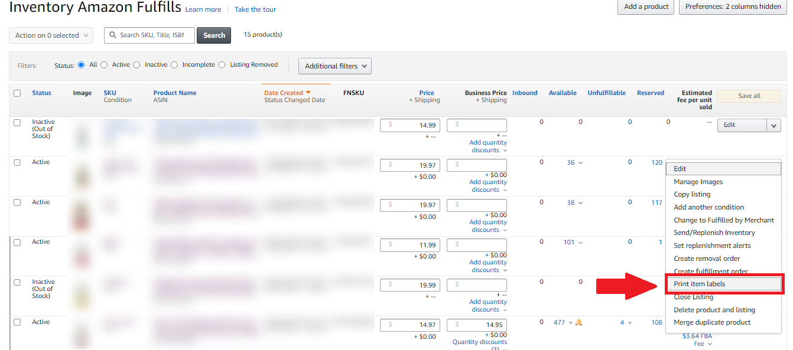Viewport: 793px width, 350px height.
Task: Open the "Take the tour" link
Action: coord(255,9)
